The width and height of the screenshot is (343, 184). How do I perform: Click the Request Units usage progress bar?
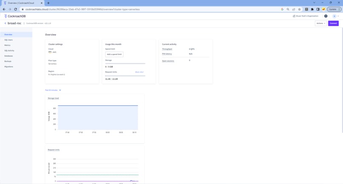click(125, 76)
